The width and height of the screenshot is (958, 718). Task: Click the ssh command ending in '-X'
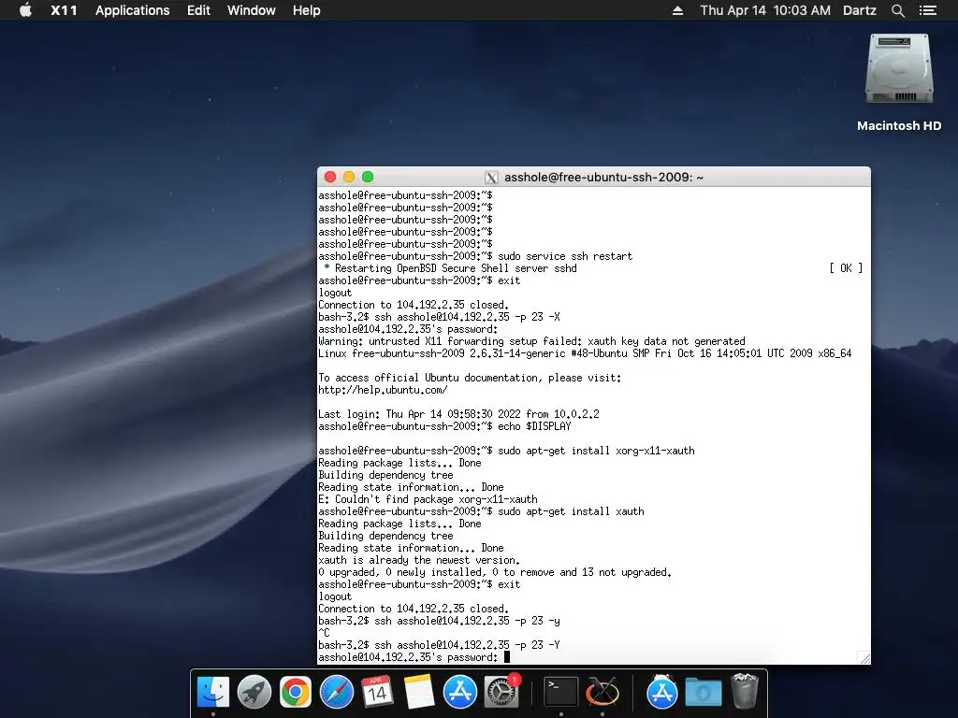[440, 317]
